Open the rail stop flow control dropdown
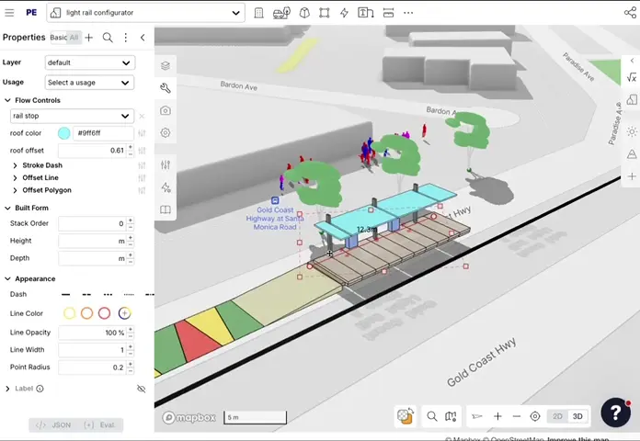Viewport: 640px width, 441px height. pos(72,116)
